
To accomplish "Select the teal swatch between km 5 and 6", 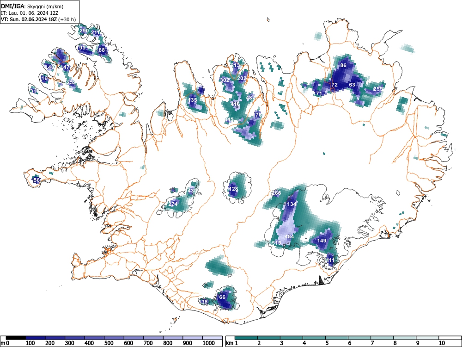I will (x=337, y=338).
